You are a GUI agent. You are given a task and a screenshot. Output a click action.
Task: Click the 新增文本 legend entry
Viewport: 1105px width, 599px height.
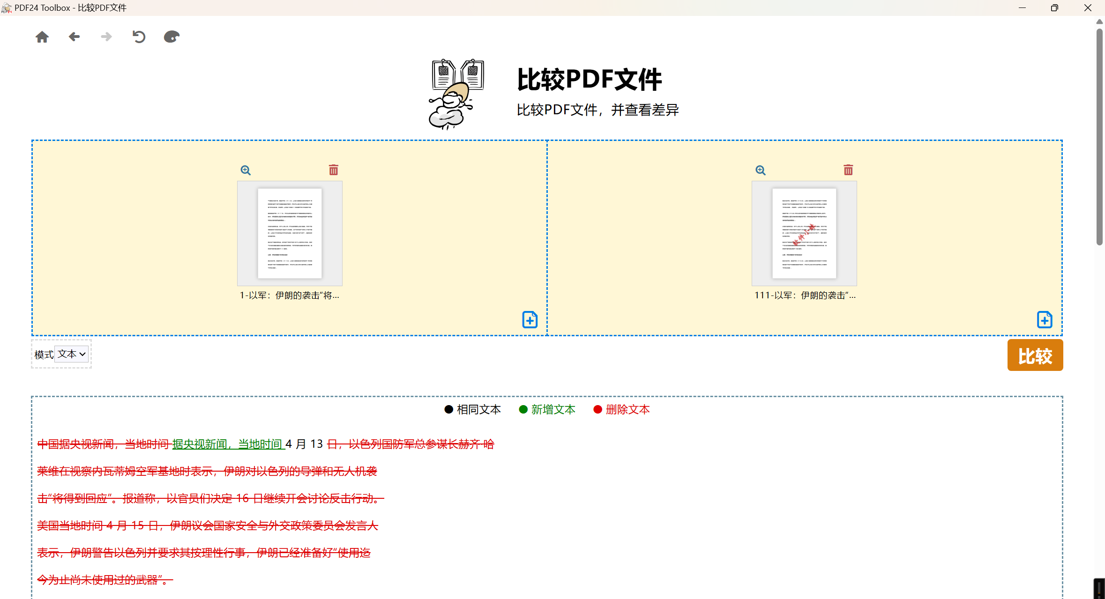(x=547, y=410)
